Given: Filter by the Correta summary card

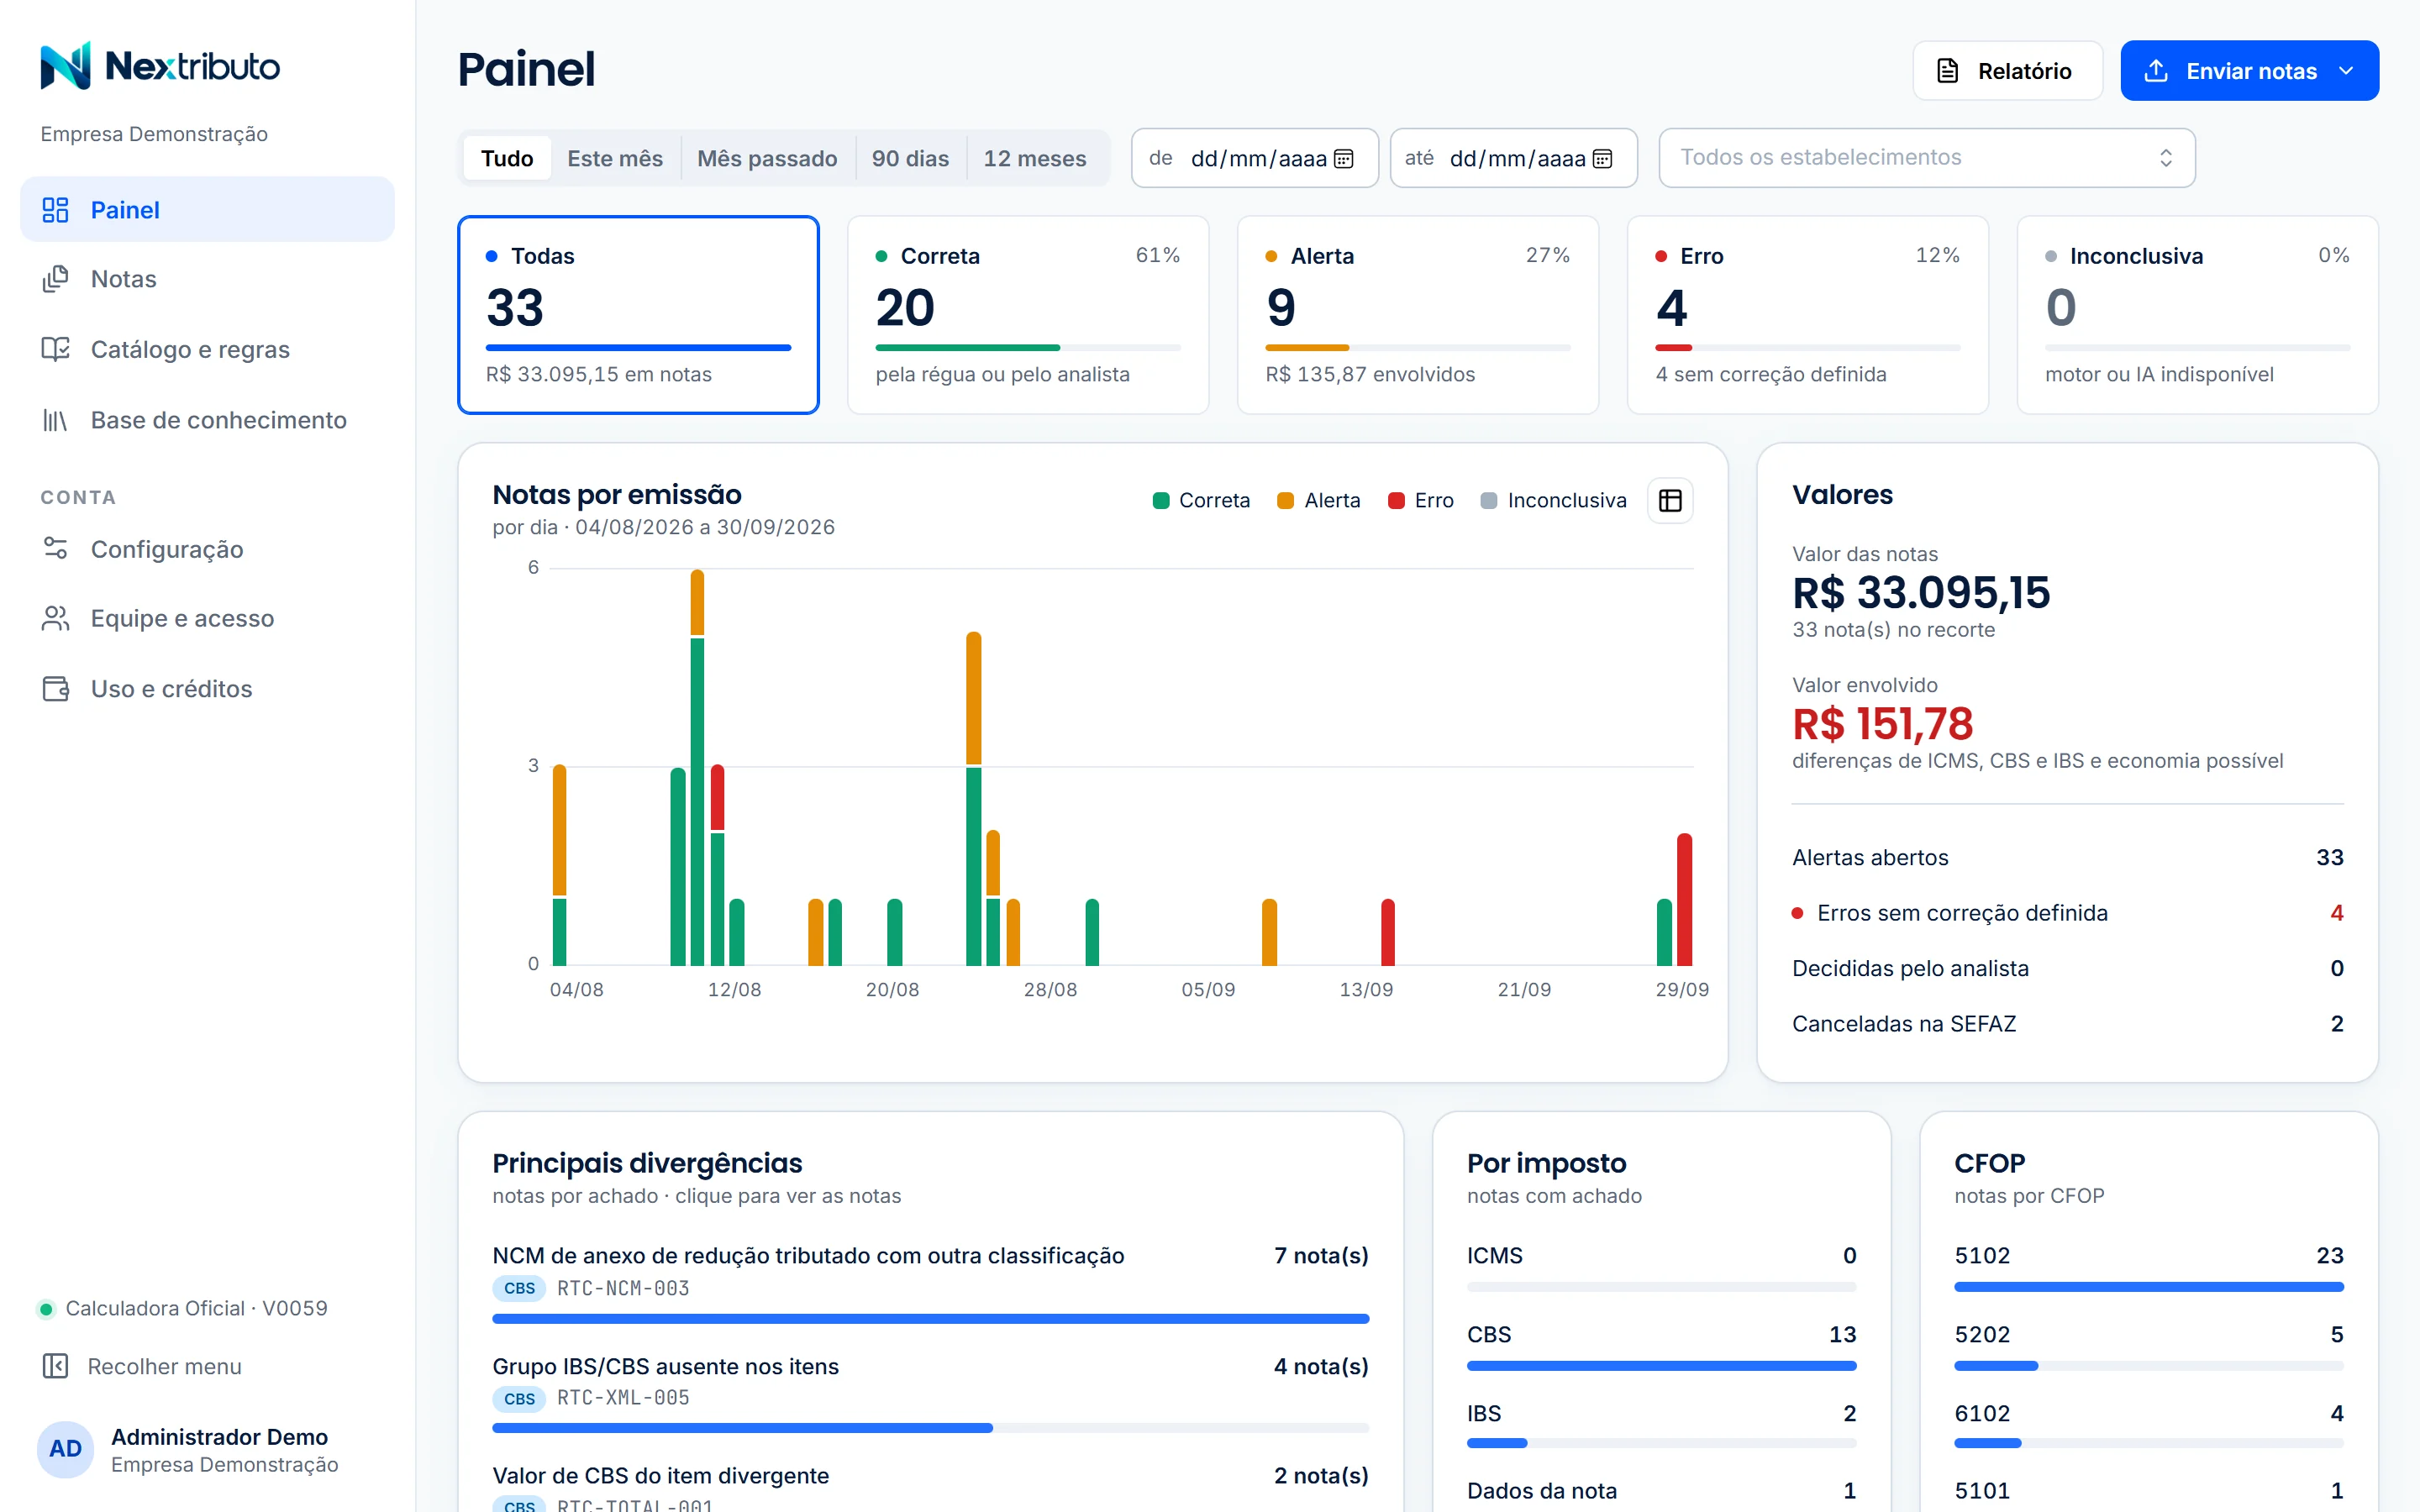Looking at the screenshot, I should (x=1028, y=315).
